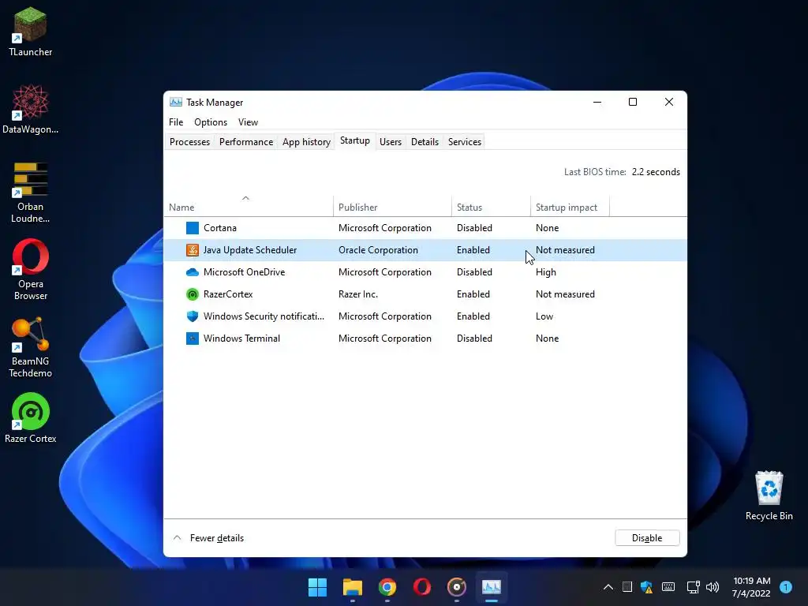Select the Opera Browser desktop icon
This screenshot has height=606, width=808.
point(31,270)
